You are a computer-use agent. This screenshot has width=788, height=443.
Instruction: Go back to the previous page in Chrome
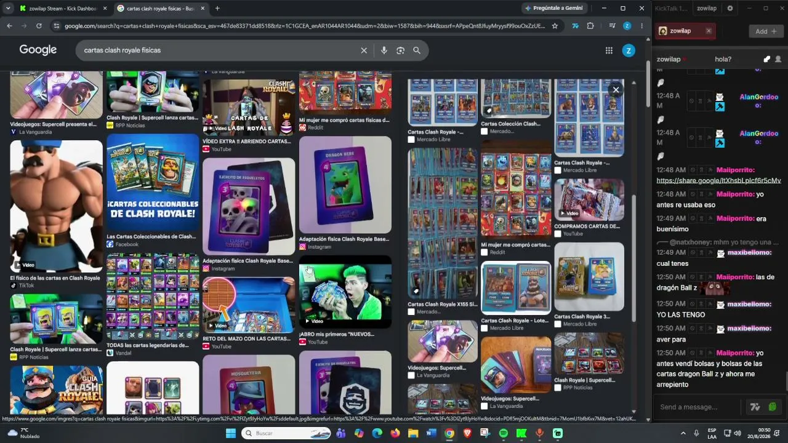(x=9, y=26)
